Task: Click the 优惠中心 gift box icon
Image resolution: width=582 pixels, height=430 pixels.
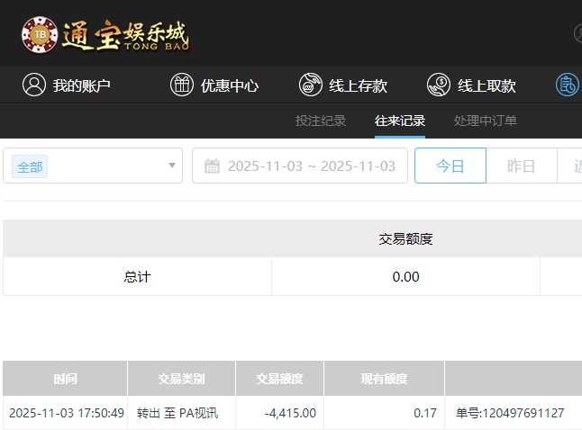Action: [181, 85]
